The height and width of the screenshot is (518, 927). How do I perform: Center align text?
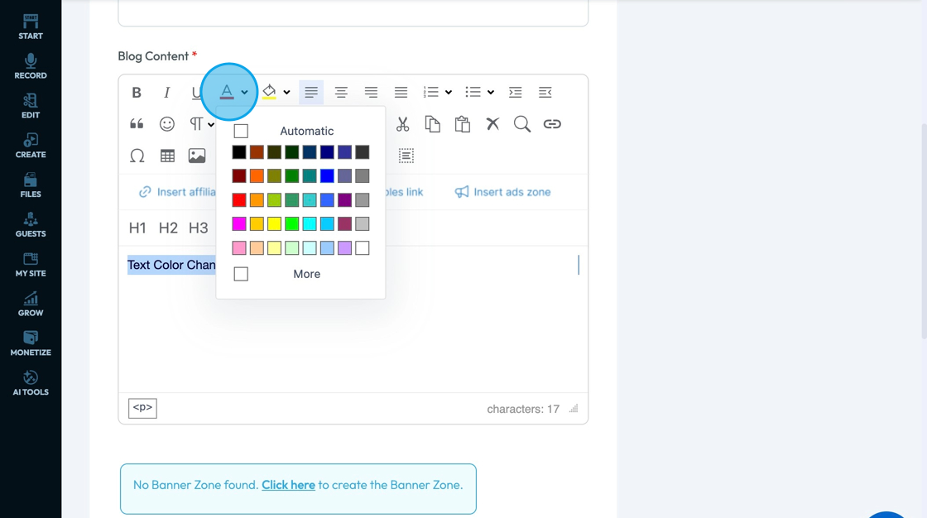point(341,92)
